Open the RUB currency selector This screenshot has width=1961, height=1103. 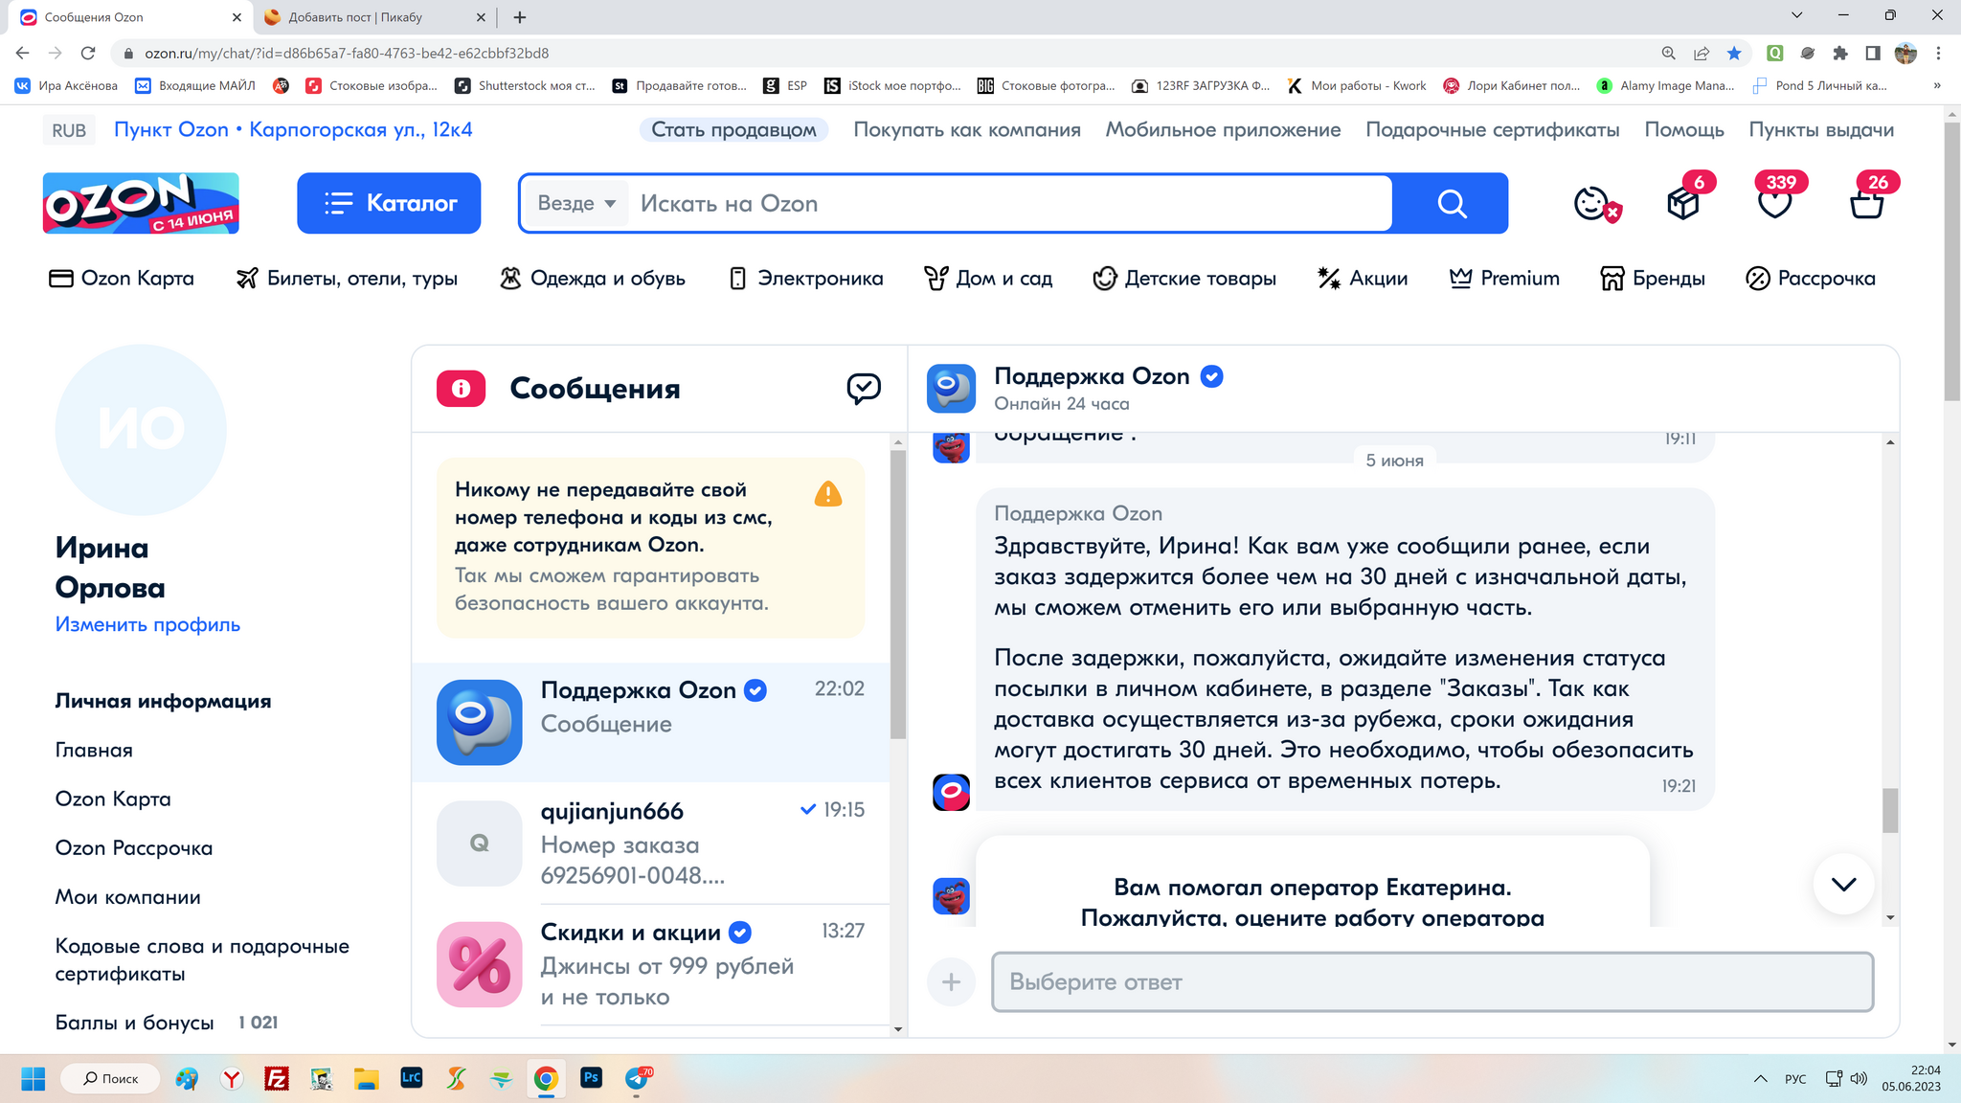(69, 130)
